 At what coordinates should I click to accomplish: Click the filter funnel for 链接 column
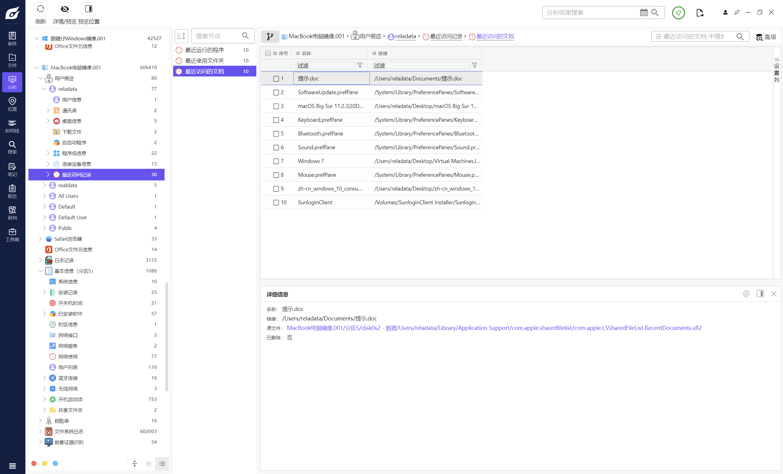click(x=474, y=65)
